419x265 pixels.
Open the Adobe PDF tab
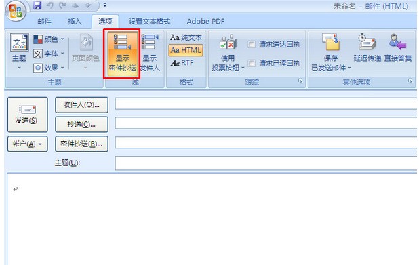tap(205, 22)
